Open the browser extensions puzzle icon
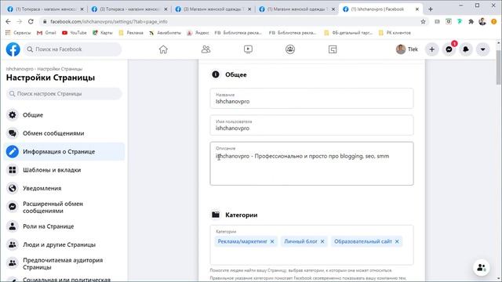Screen dimensions: 502x282 pos(471,21)
